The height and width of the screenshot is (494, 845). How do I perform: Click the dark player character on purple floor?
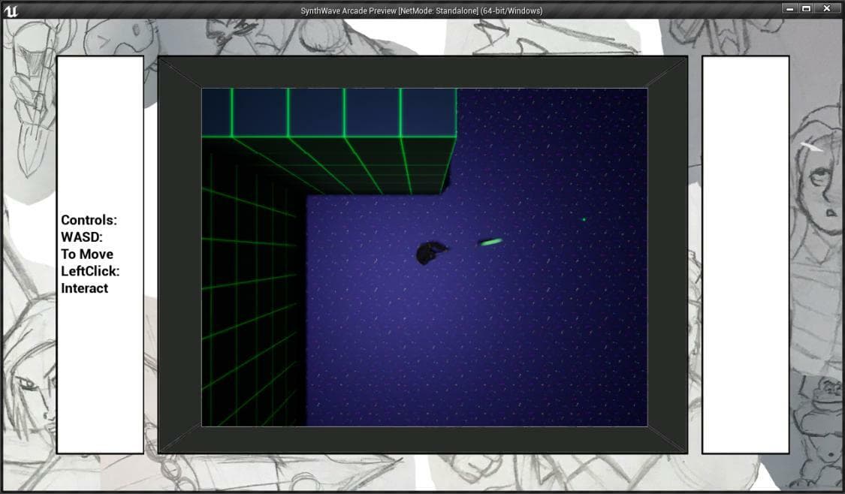(x=432, y=253)
